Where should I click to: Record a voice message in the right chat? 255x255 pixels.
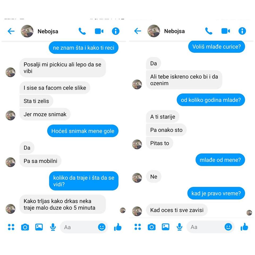(x=179, y=227)
